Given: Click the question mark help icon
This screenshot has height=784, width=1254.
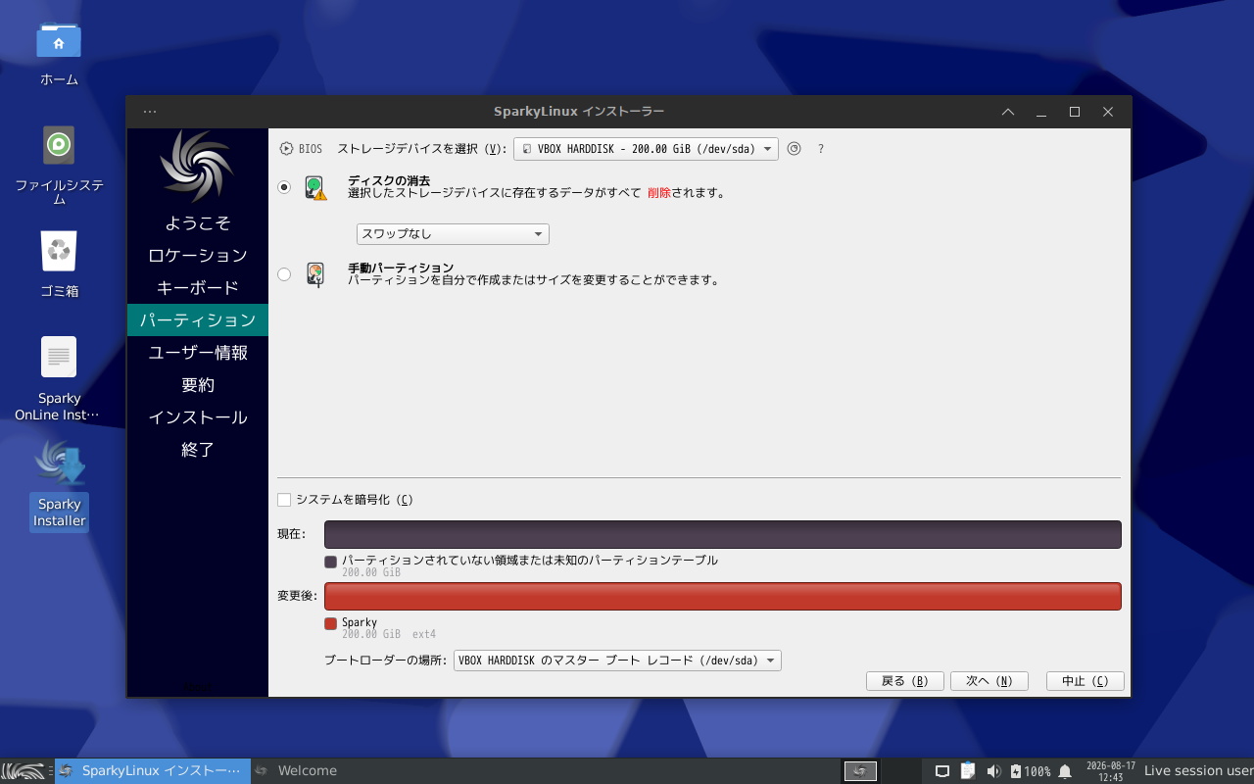Looking at the screenshot, I should 821,149.
